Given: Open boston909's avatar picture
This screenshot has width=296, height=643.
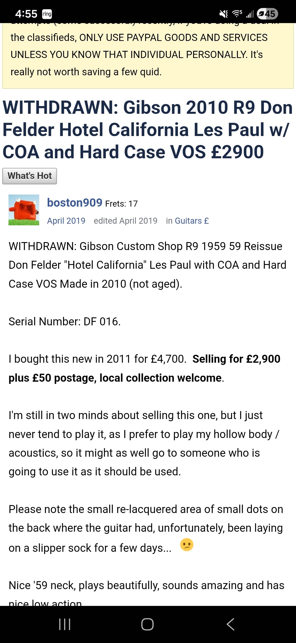Looking at the screenshot, I should [x=24, y=210].
